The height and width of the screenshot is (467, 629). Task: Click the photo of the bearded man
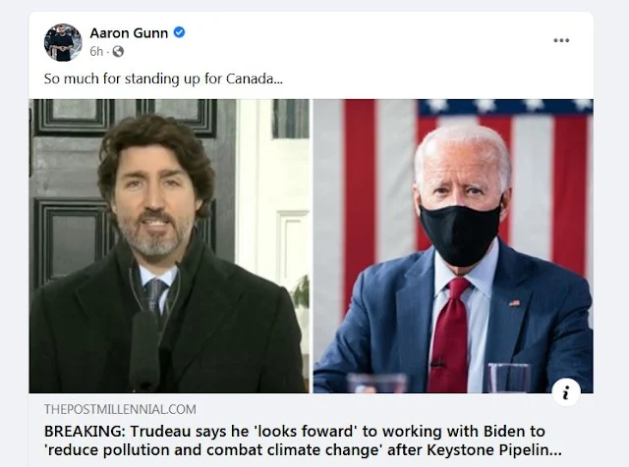[169, 246]
